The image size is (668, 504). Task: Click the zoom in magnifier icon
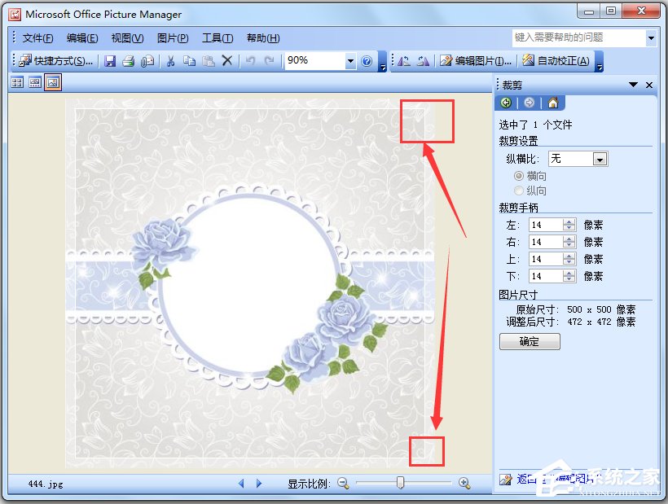pyautogui.click(x=464, y=483)
